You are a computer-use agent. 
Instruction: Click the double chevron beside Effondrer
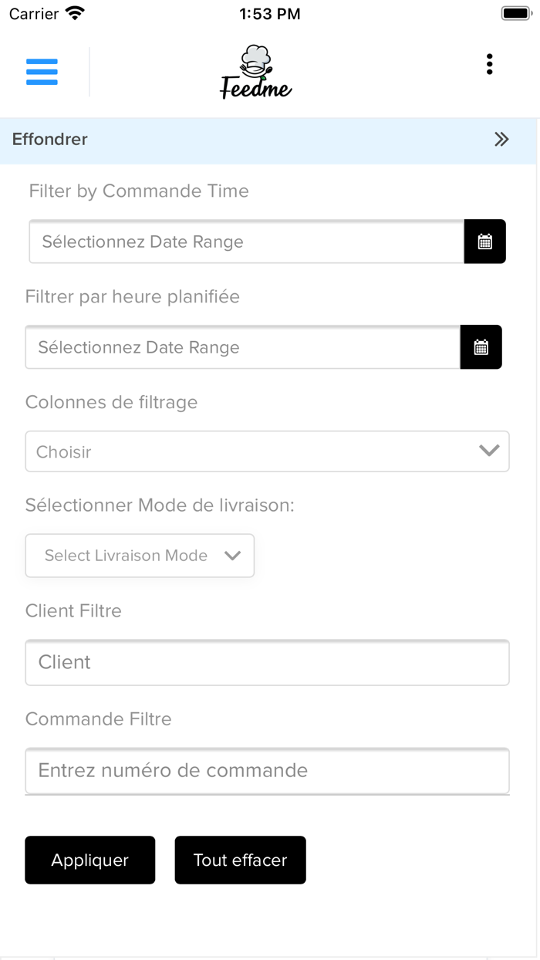pyautogui.click(x=501, y=140)
